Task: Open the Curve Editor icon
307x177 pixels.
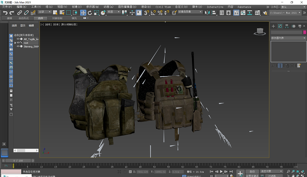Action: point(243,13)
